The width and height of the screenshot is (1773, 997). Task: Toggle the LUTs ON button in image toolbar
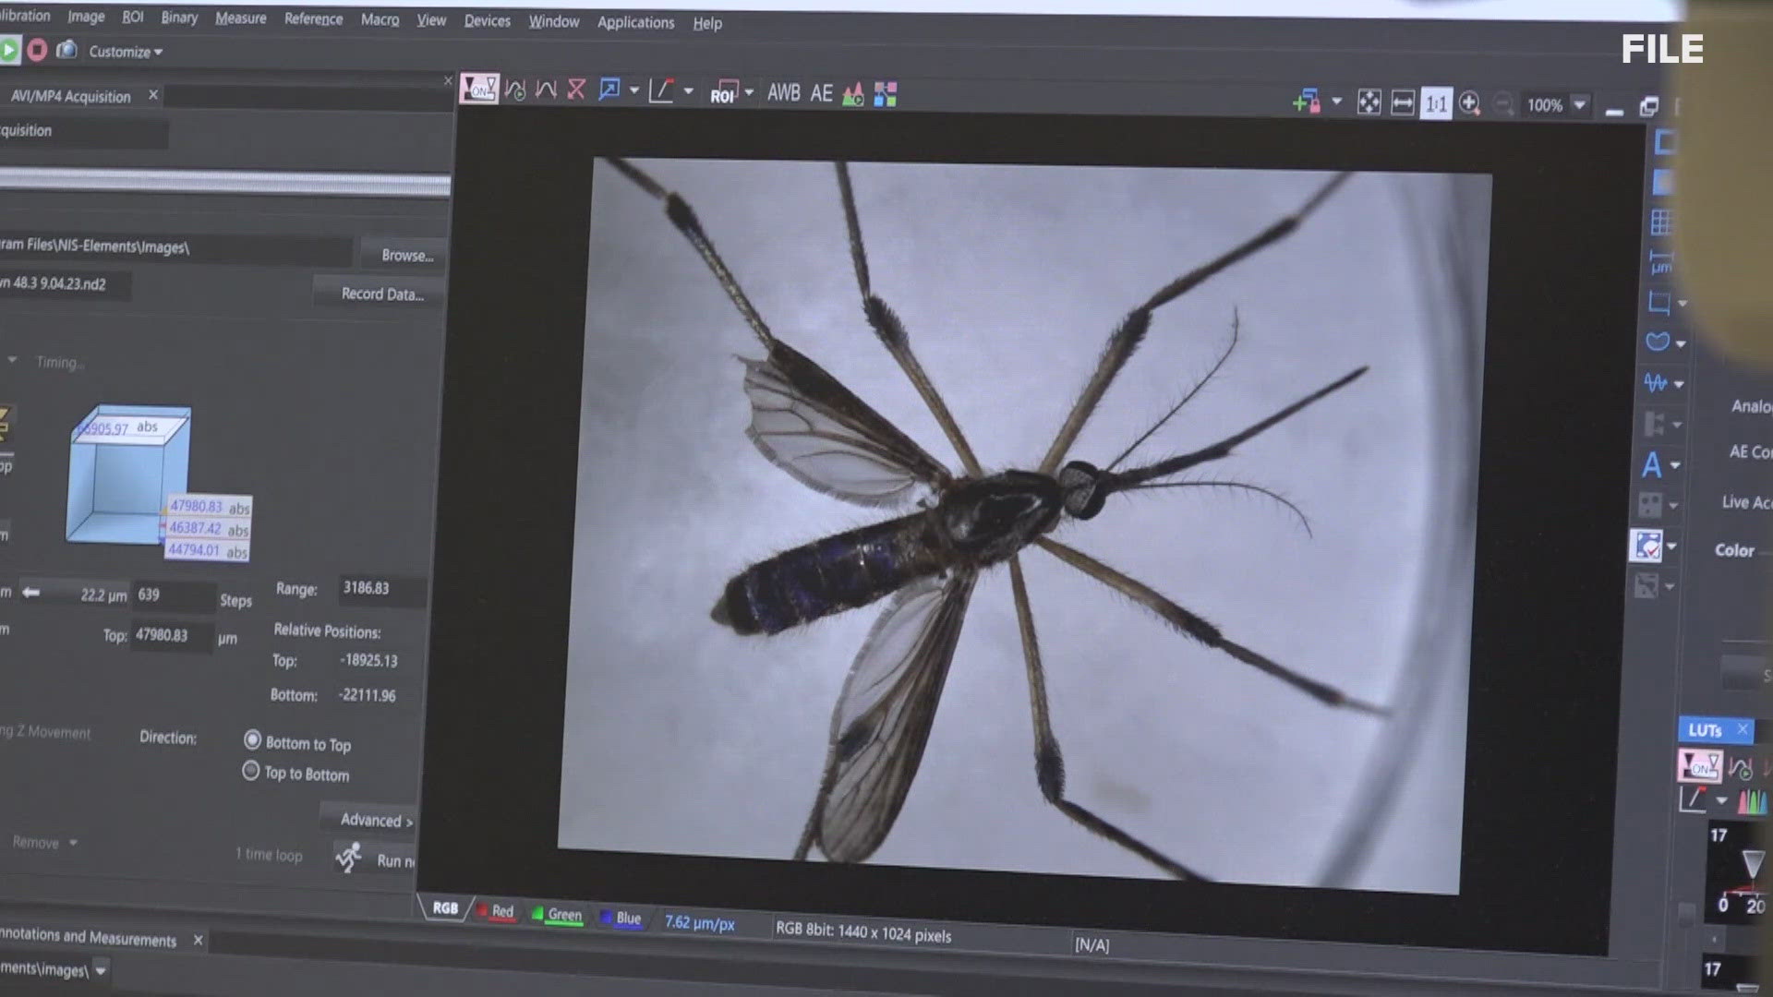point(479,89)
